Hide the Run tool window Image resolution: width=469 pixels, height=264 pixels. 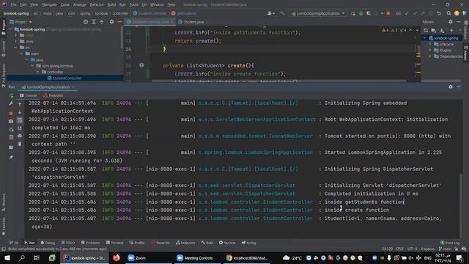point(459,87)
